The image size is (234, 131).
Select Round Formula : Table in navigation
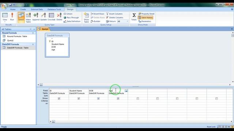[x=17, y=36]
